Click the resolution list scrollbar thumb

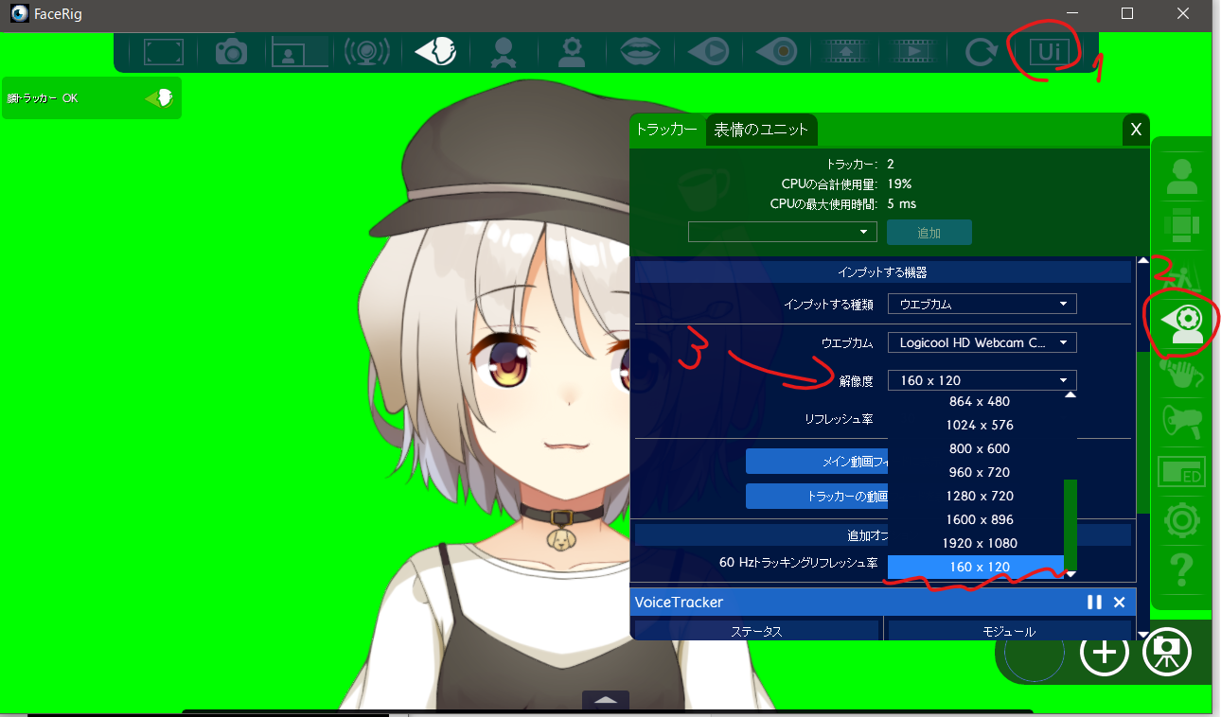click(x=1071, y=525)
